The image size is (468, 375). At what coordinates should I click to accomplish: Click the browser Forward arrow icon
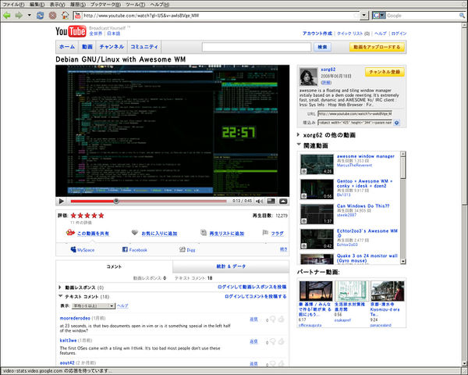tap(19, 16)
